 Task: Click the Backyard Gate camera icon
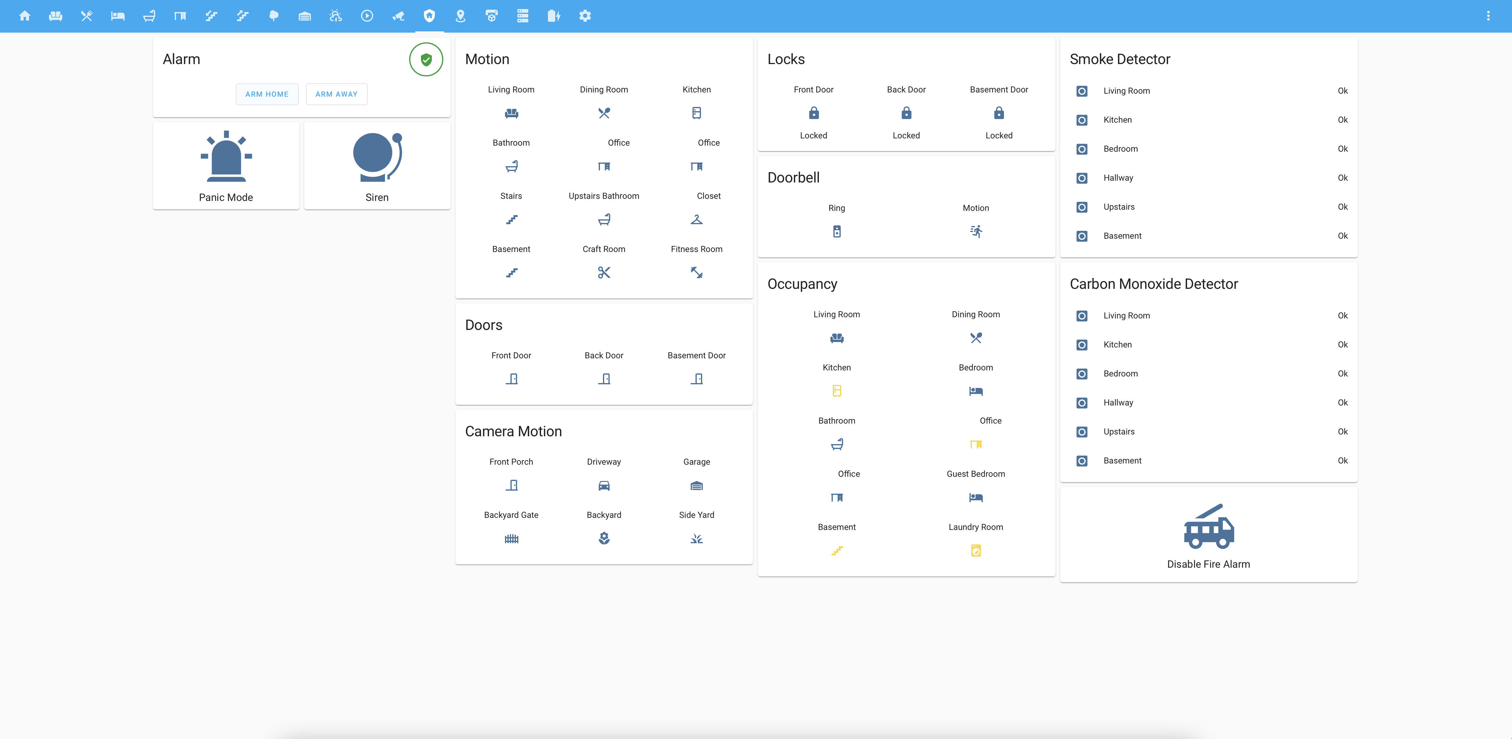[x=511, y=537]
